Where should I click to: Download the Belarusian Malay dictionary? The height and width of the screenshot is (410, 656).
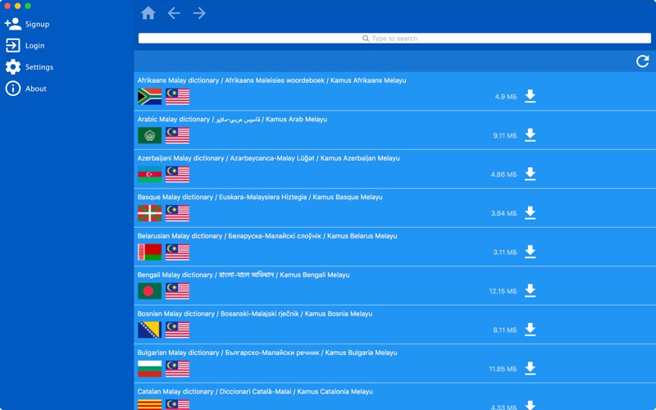pyautogui.click(x=530, y=252)
